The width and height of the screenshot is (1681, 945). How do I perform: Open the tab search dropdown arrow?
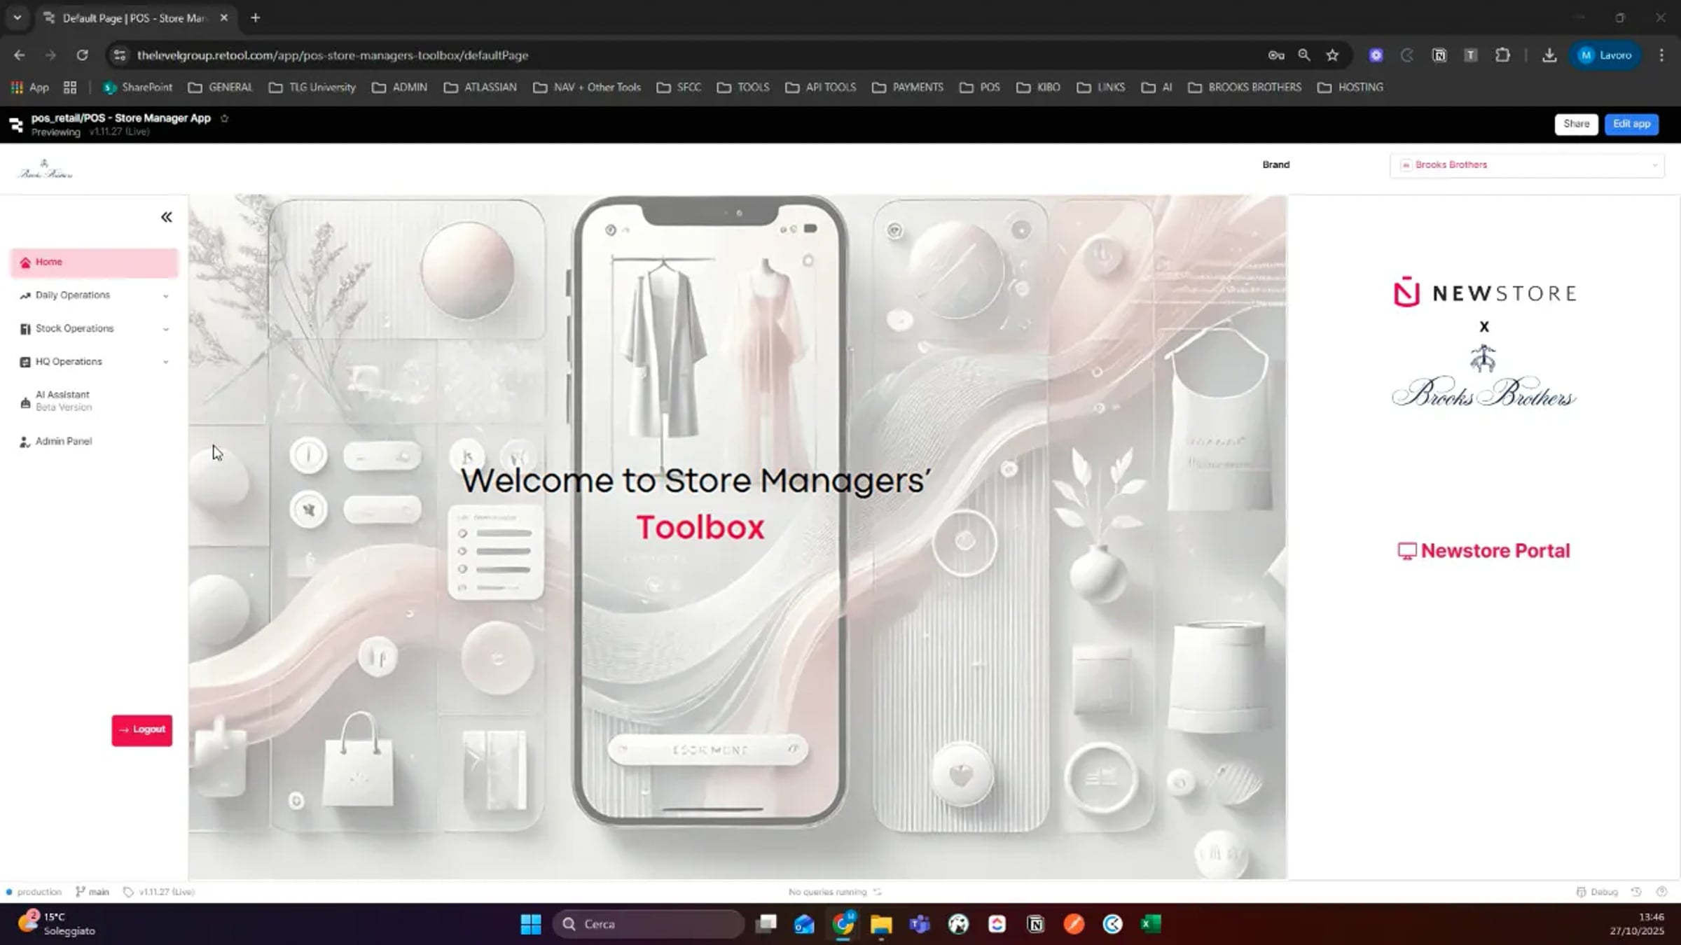point(18,18)
